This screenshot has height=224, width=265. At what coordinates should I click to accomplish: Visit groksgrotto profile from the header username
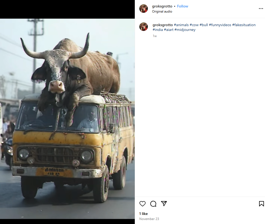click(x=162, y=6)
